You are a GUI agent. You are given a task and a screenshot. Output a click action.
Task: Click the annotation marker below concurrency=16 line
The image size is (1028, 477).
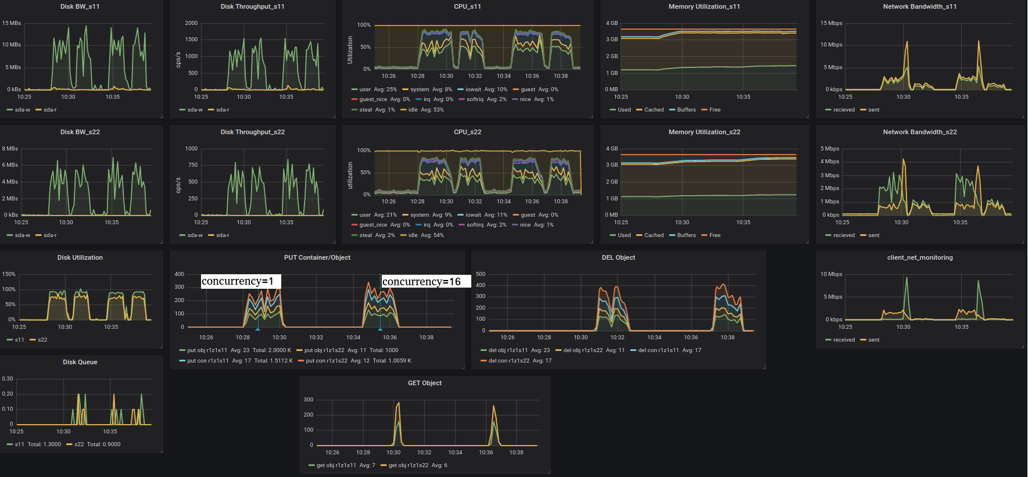point(381,329)
